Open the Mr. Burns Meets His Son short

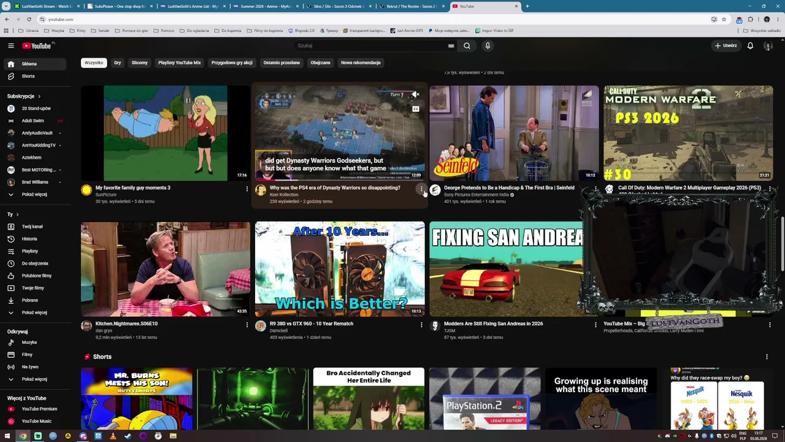coord(136,399)
